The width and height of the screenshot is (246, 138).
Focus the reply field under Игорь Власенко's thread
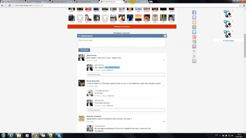point(126,110)
